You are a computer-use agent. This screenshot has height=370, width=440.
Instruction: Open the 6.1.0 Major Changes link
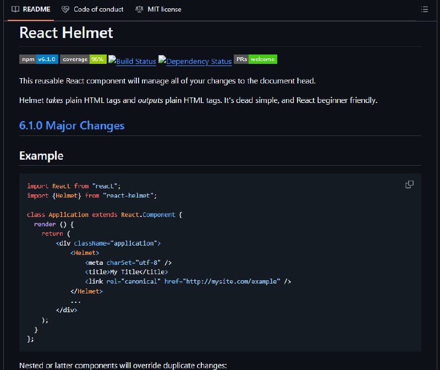[72, 126]
